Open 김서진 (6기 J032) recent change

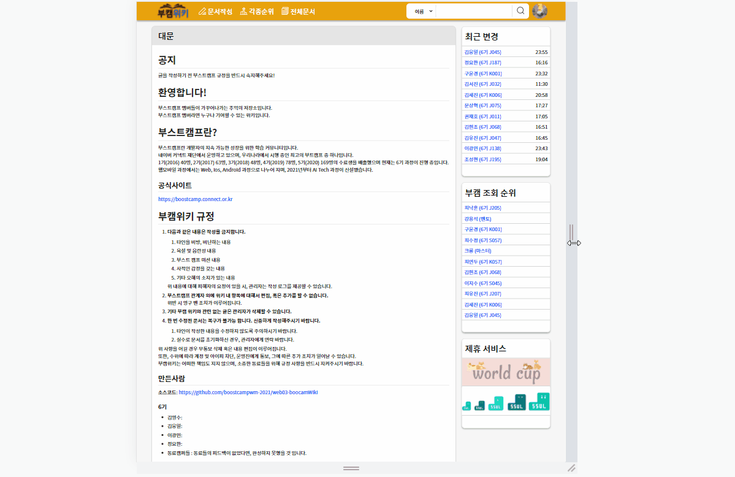pos(482,84)
